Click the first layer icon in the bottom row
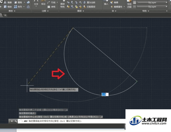This screenshot has height=132, width=171. coord(68,7)
